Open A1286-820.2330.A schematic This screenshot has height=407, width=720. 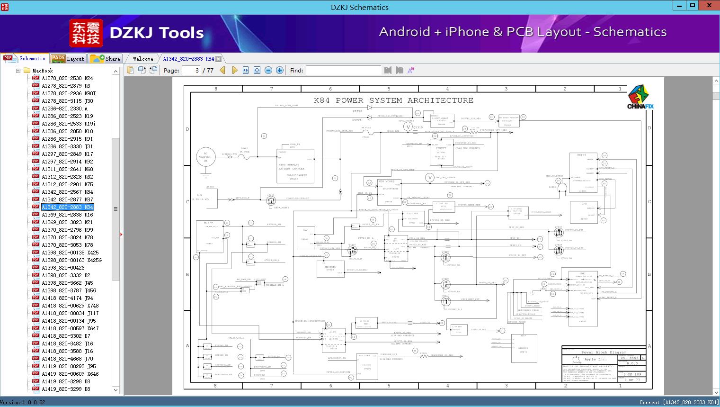tap(64, 109)
